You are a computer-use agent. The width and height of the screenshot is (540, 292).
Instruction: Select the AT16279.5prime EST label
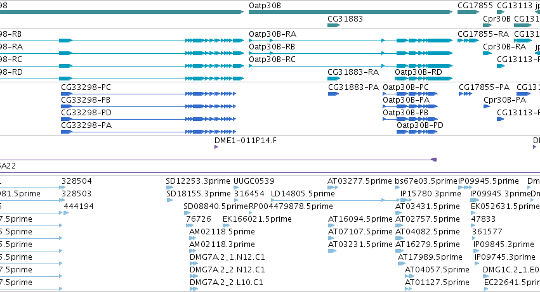(x=428, y=245)
